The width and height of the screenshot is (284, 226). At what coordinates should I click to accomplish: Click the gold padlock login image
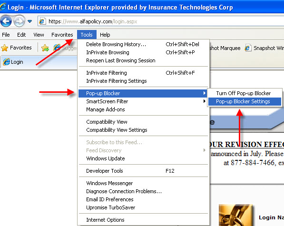(x=235, y=215)
